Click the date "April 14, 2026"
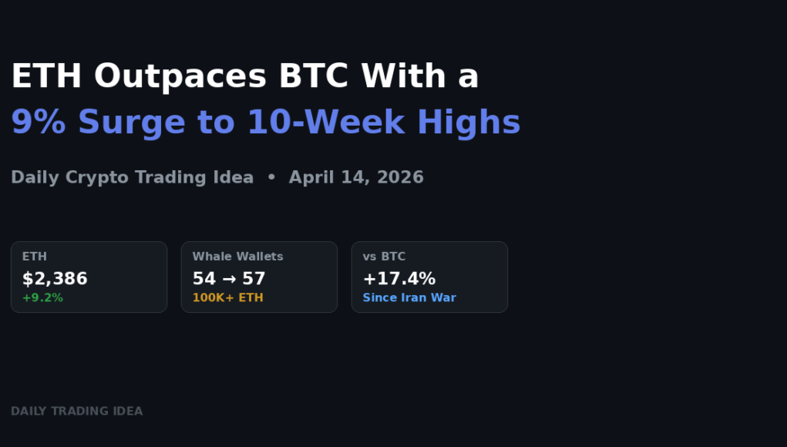Screen dimensions: 787x447 coord(356,177)
